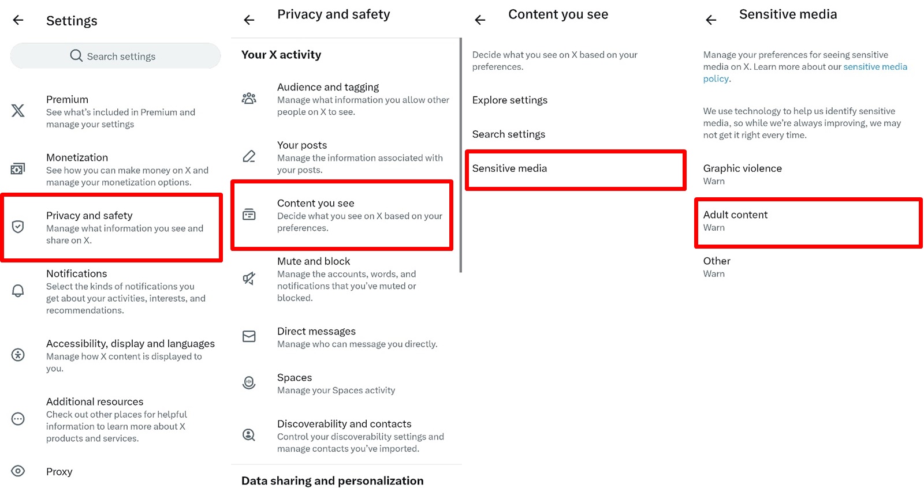Click the Proxy eye icon
The height and width of the screenshot is (488, 924).
pyautogui.click(x=18, y=471)
